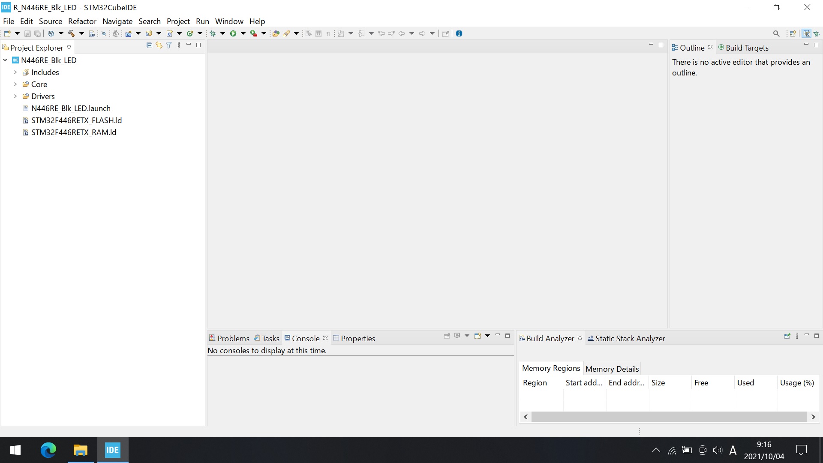823x463 pixels.
Task: Open Project Explorer filter icon
Action: (169, 45)
